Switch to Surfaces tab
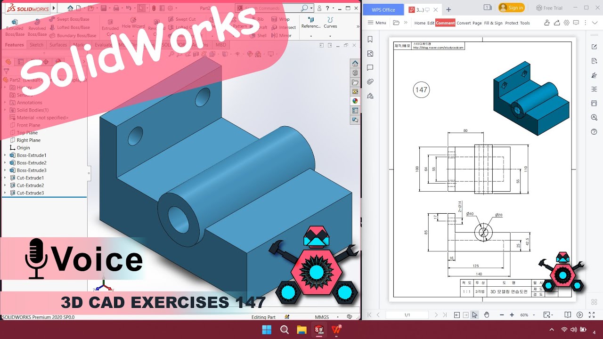603x339 pixels. 58,45
